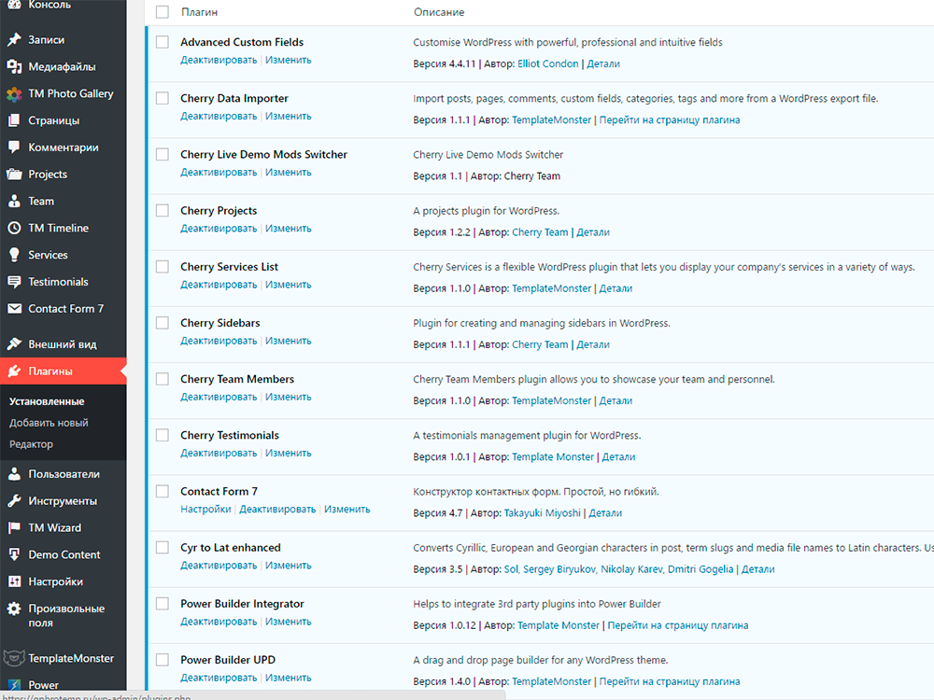This screenshot has height=700, width=934.
Task: Open Takayuki Miyoshi author link
Action: [x=542, y=513]
